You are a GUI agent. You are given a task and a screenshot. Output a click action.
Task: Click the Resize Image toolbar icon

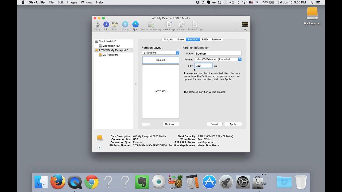tap(195, 26)
